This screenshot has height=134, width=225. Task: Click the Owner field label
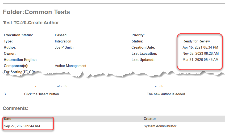(x=10, y=54)
